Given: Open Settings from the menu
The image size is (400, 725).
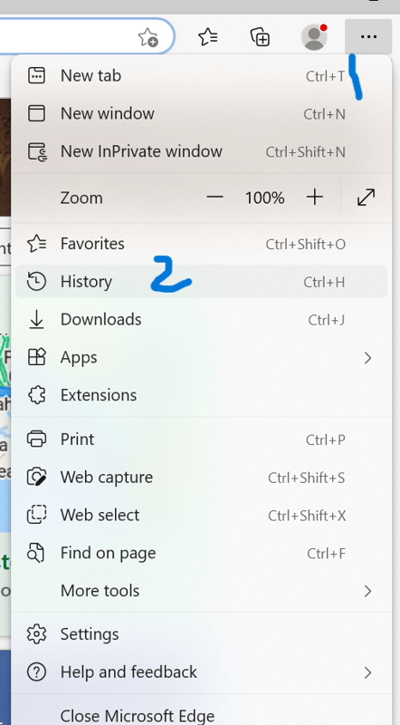Looking at the screenshot, I should 201,634.
